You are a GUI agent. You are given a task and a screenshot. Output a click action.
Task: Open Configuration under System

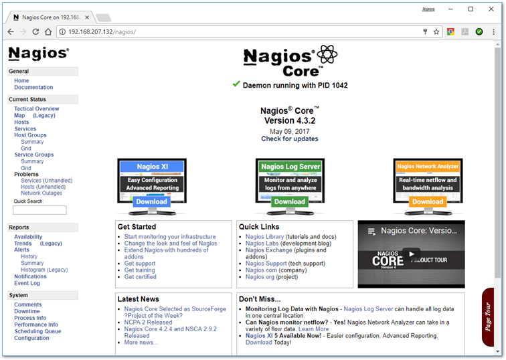point(31,338)
